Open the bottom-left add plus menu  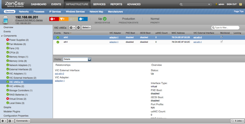pos(4,121)
